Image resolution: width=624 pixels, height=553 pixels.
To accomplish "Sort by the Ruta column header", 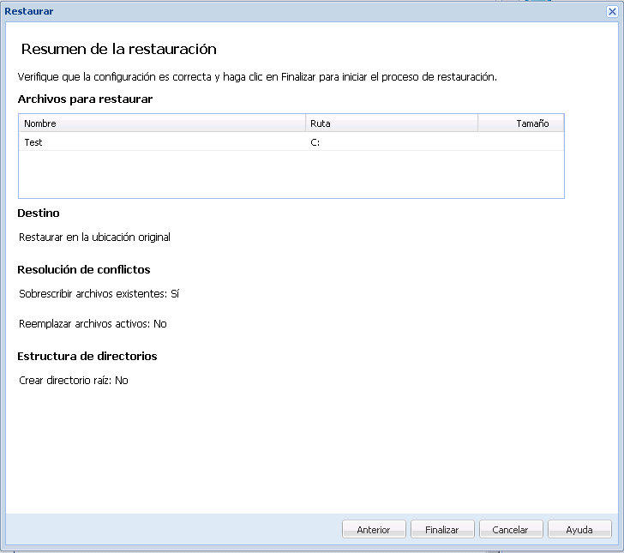I will point(392,123).
